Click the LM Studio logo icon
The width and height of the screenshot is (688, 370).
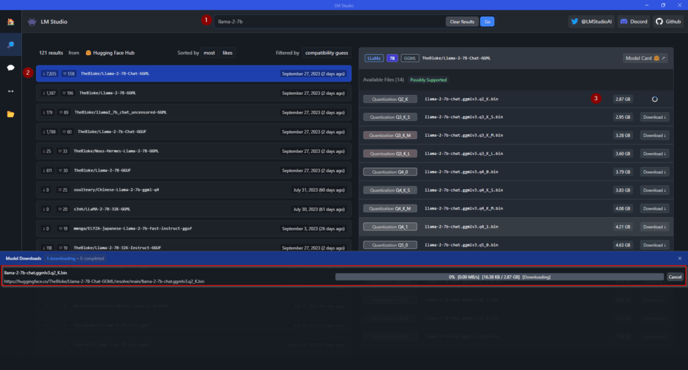click(32, 22)
